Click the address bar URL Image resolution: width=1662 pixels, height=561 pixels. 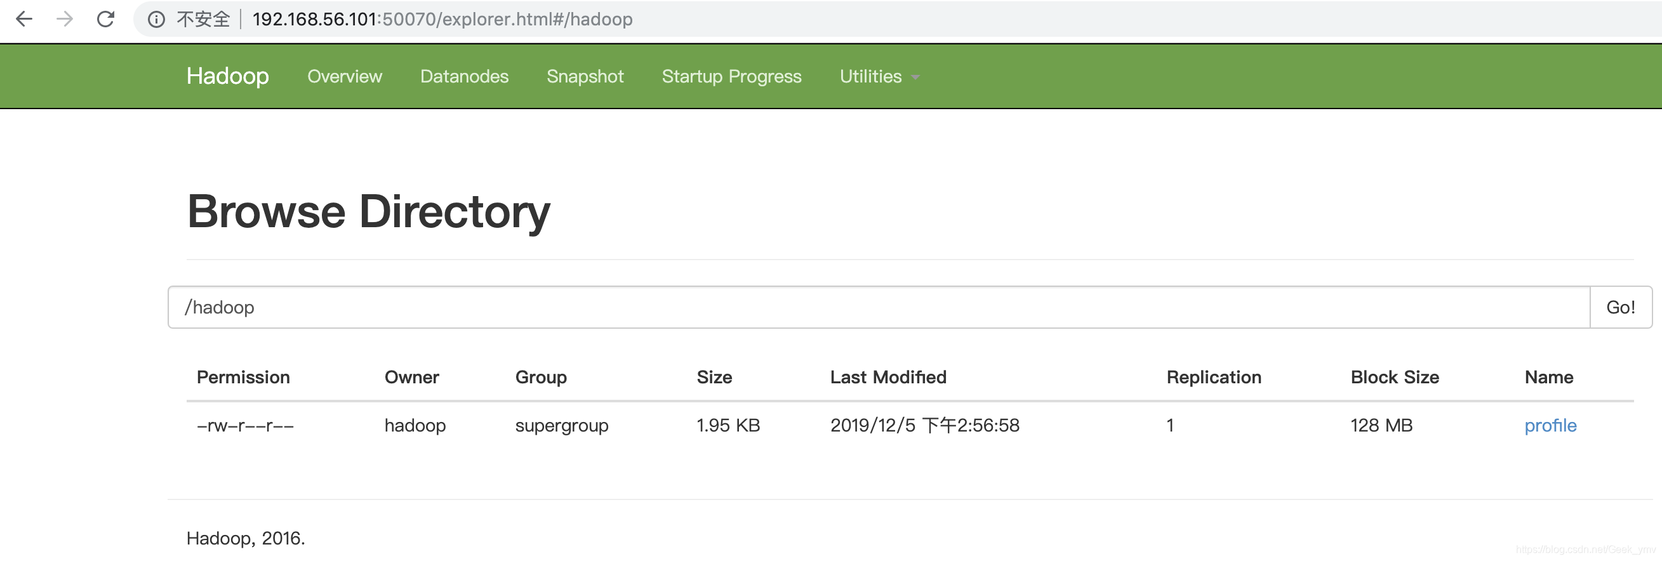[442, 19]
